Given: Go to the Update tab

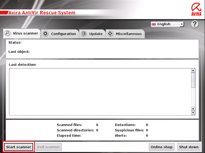Looking at the screenshot, I should (92, 34).
